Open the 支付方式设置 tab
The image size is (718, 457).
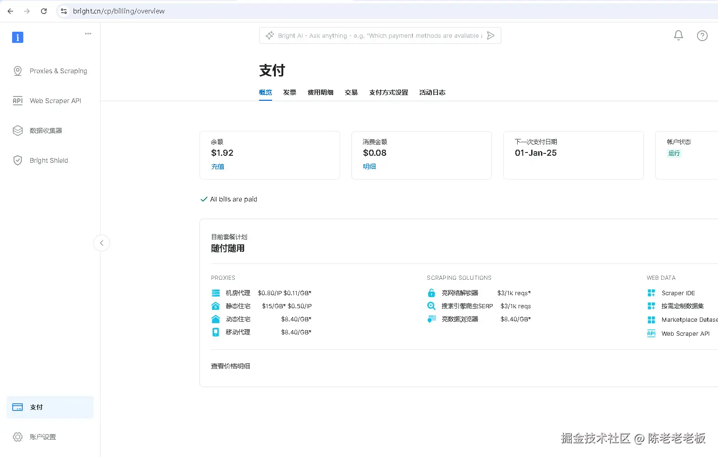click(389, 92)
